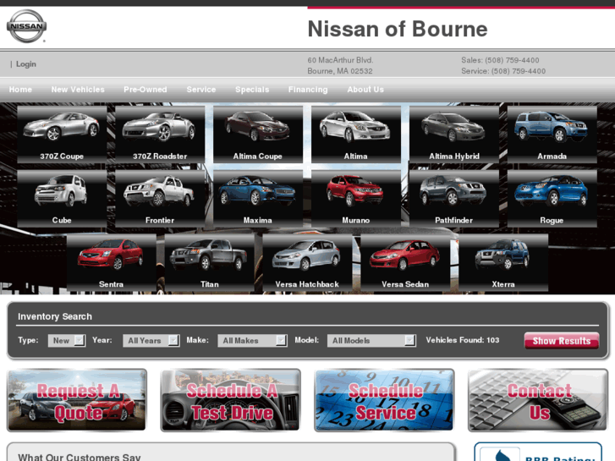Open the Specials menu item
Image resolution: width=615 pixels, height=461 pixels.
[x=252, y=90]
